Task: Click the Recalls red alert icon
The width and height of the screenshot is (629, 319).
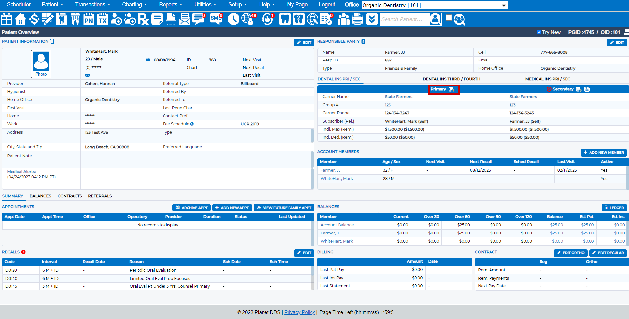Action: (23, 252)
